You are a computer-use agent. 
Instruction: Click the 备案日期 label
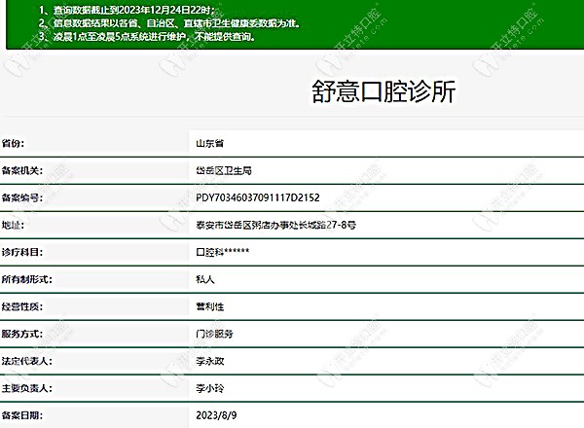click(x=22, y=415)
